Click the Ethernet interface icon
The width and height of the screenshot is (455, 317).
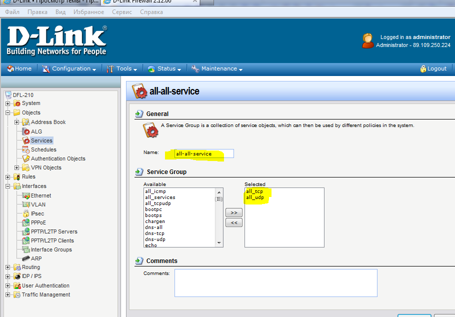[x=26, y=195]
